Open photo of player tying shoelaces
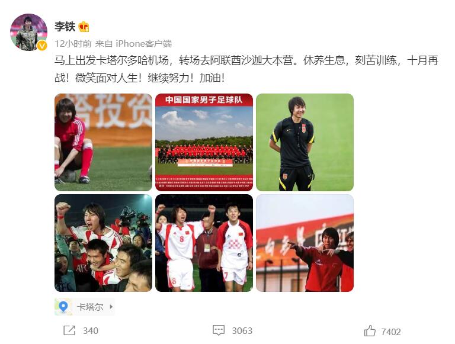The height and width of the screenshot is (344, 455). (103, 142)
